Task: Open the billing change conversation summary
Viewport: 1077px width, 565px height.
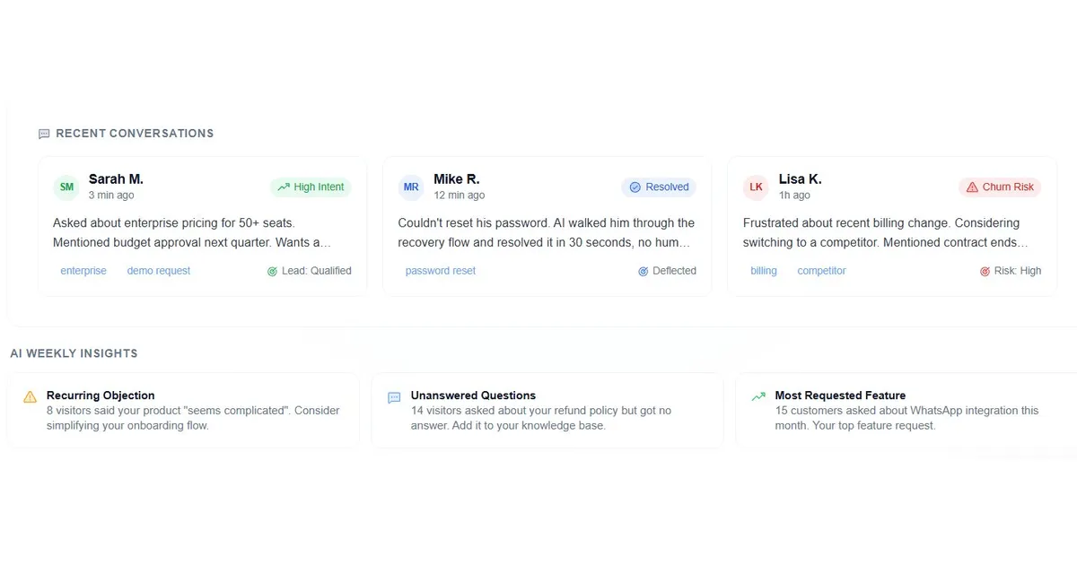Action: 886,232
